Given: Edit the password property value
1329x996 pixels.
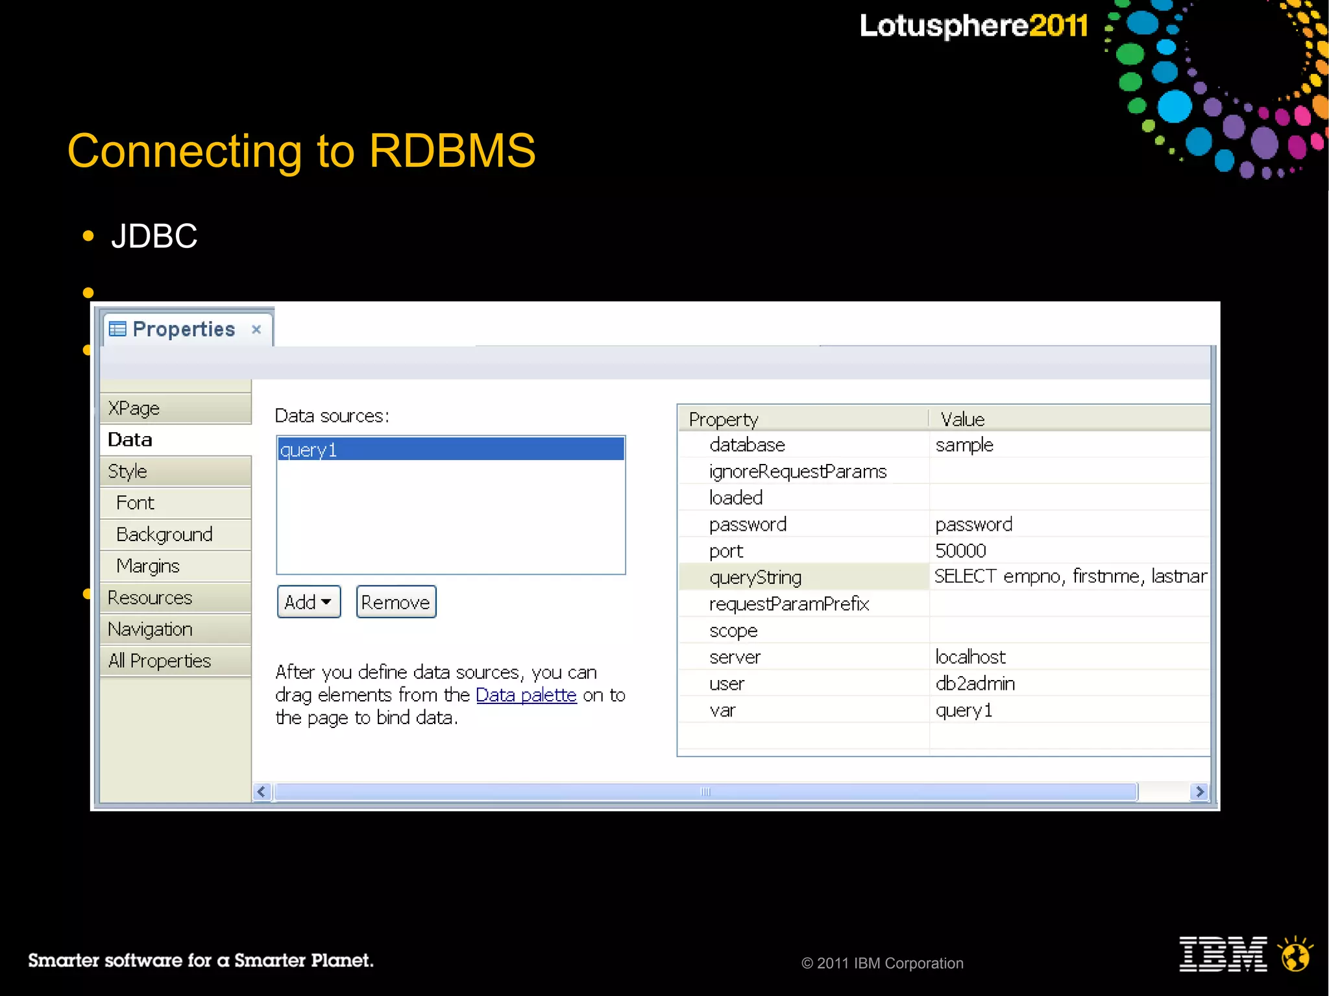Looking at the screenshot, I should 1069,524.
